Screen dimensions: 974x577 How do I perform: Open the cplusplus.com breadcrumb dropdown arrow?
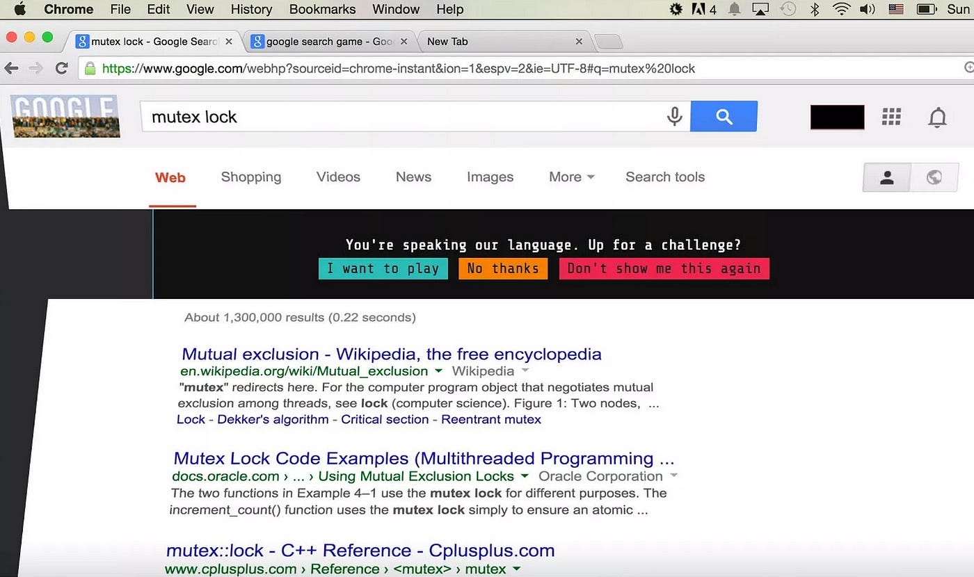point(516,569)
